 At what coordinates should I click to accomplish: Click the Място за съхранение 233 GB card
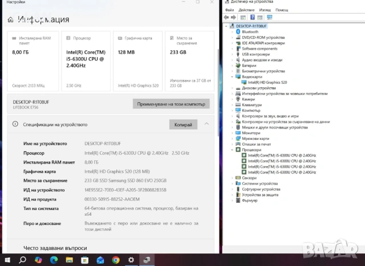[189, 61]
